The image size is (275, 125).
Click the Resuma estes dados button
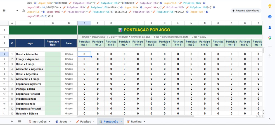pos(246,11)
